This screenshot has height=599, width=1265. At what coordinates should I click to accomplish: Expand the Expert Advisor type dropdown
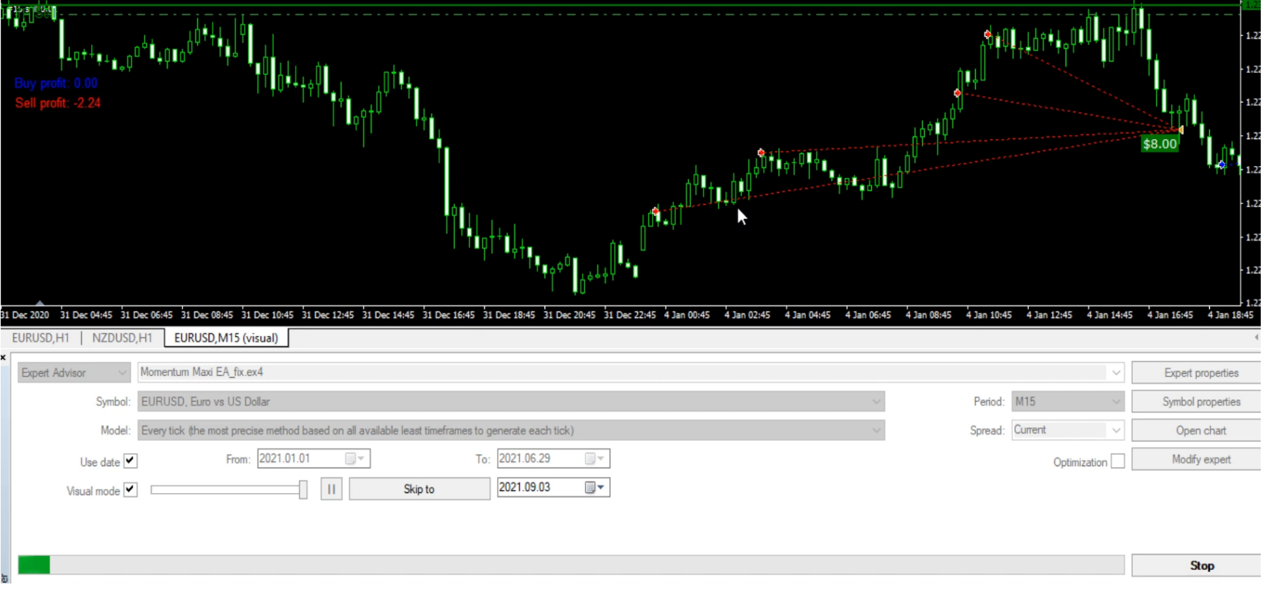pyautogui.click(x=122, y=372)
